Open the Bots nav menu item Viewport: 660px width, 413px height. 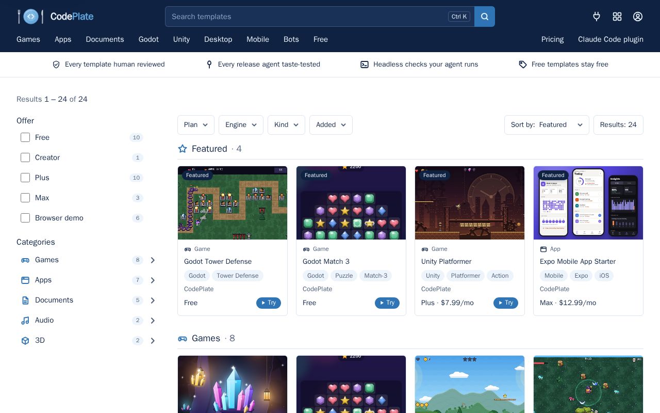click(x=291, y=39)
